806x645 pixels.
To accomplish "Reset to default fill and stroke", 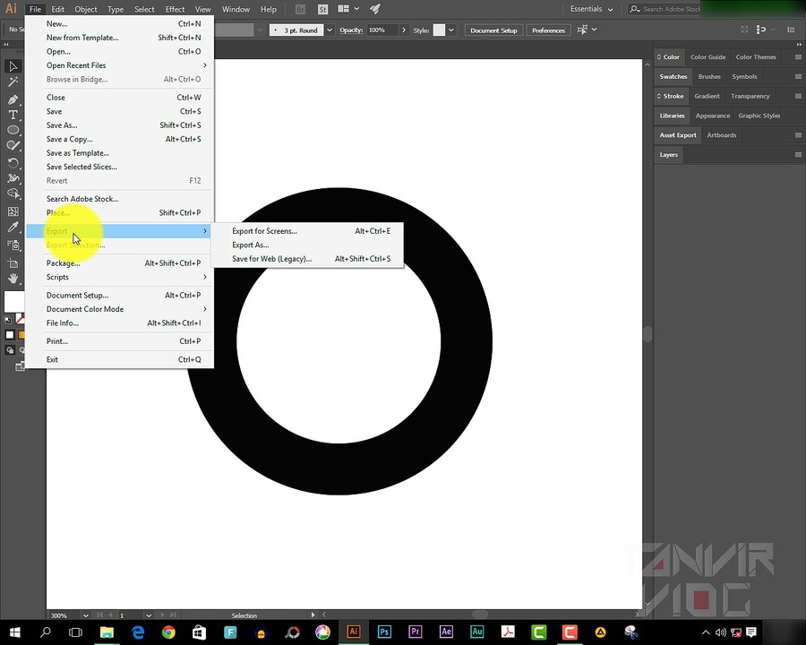I will click(x=8, y=320).
